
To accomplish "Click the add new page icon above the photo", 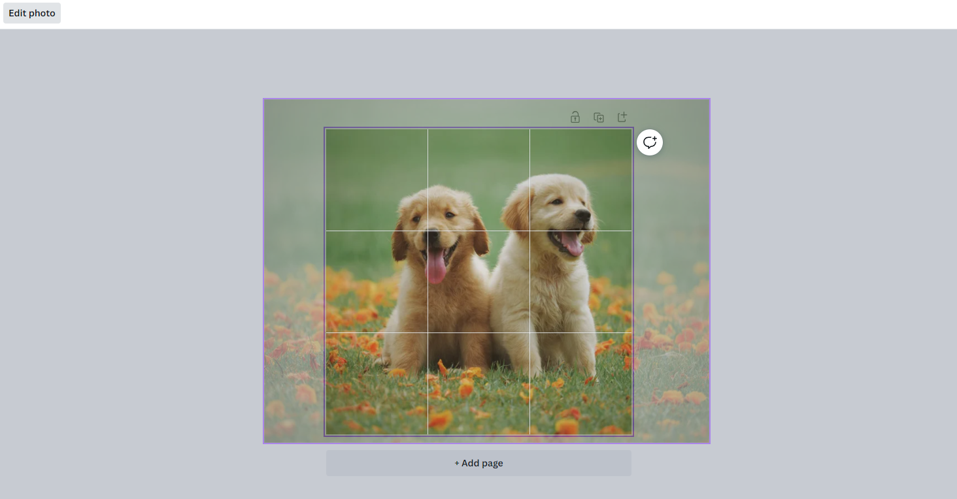I will click(622, 118).
